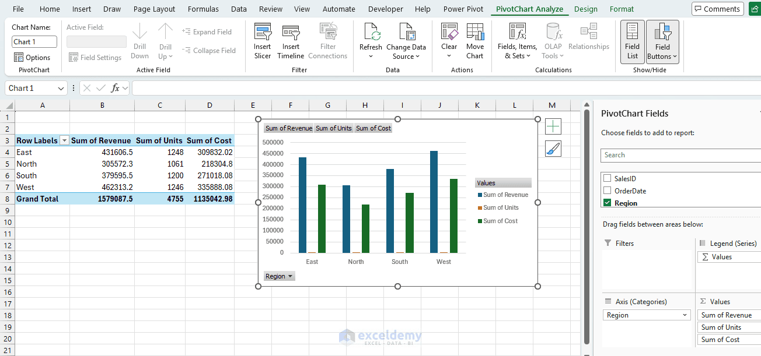Click the formula bar input area

[446, 88]
